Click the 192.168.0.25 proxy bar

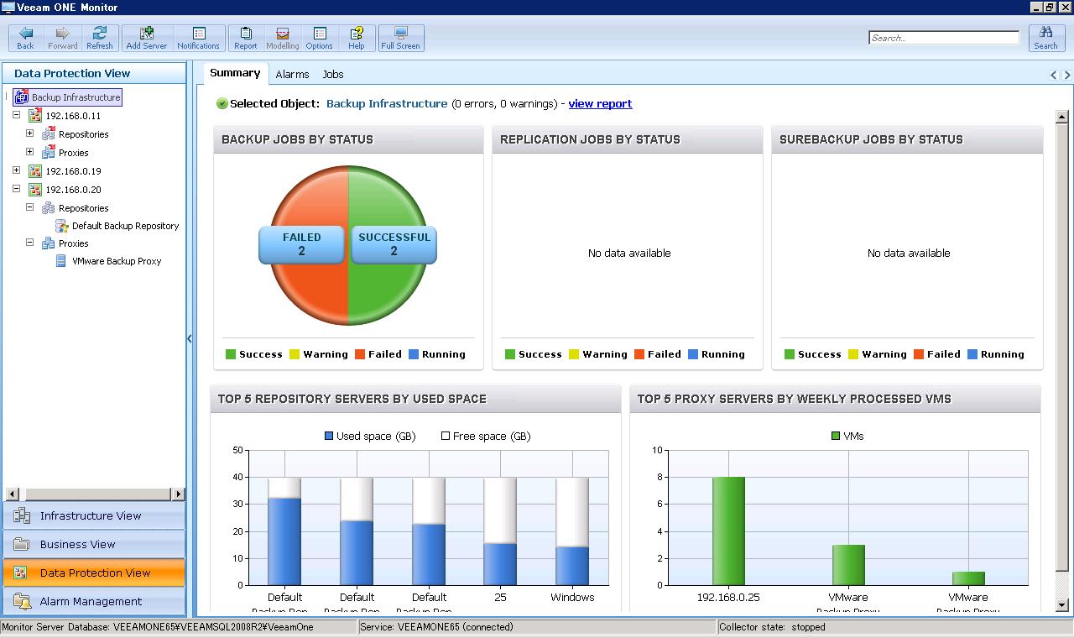click(x=728, y=531)
